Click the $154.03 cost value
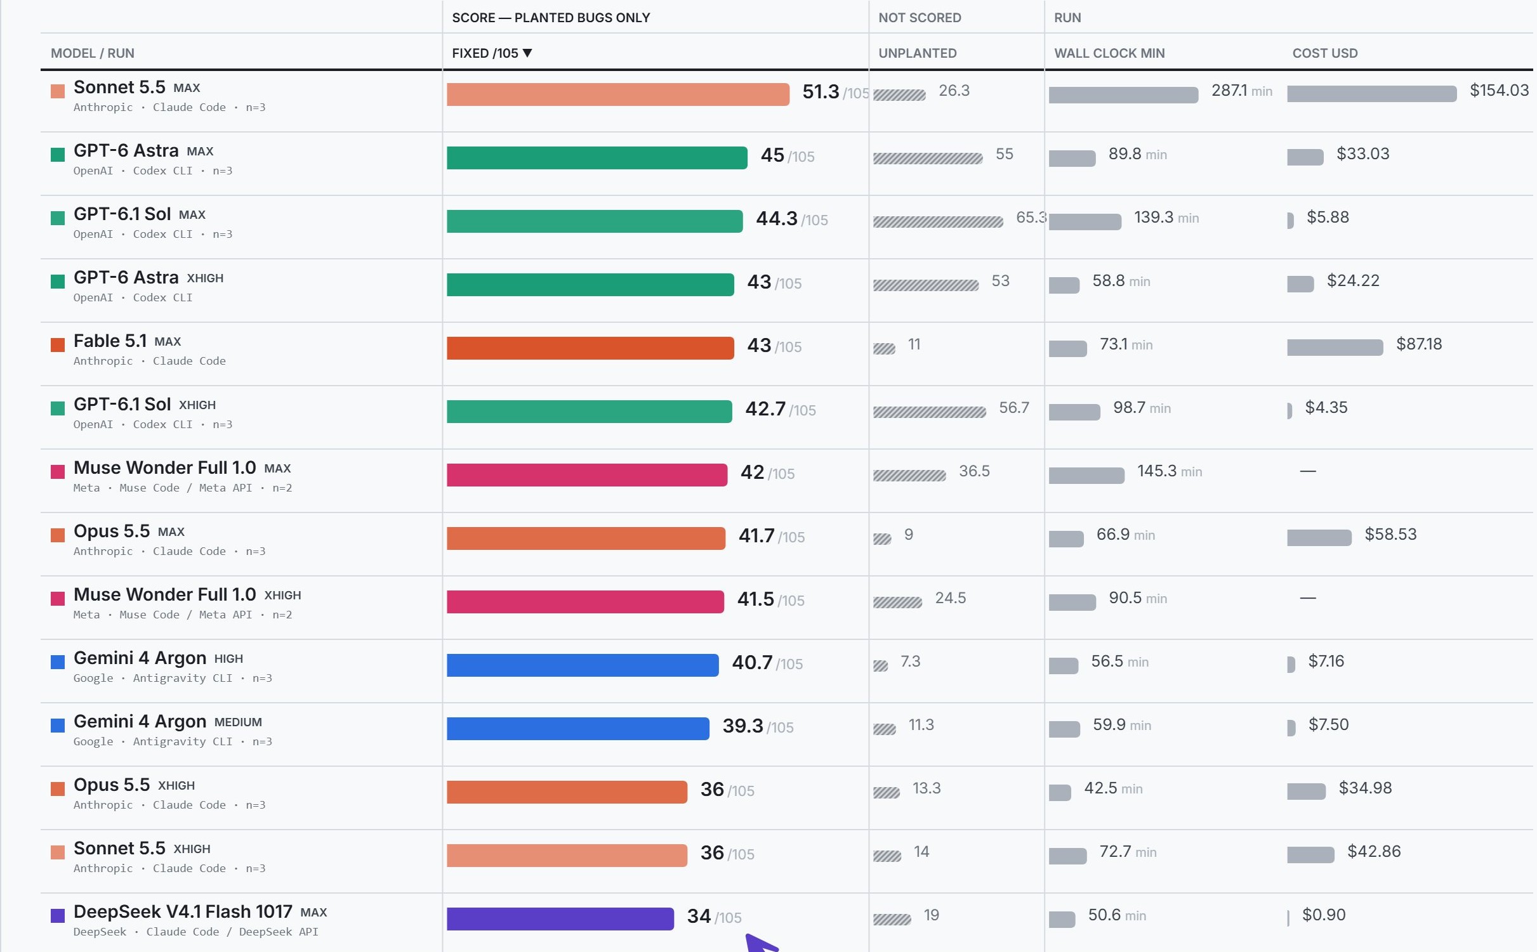Viewport: 1537px width, 952px height. point(1500,91)
